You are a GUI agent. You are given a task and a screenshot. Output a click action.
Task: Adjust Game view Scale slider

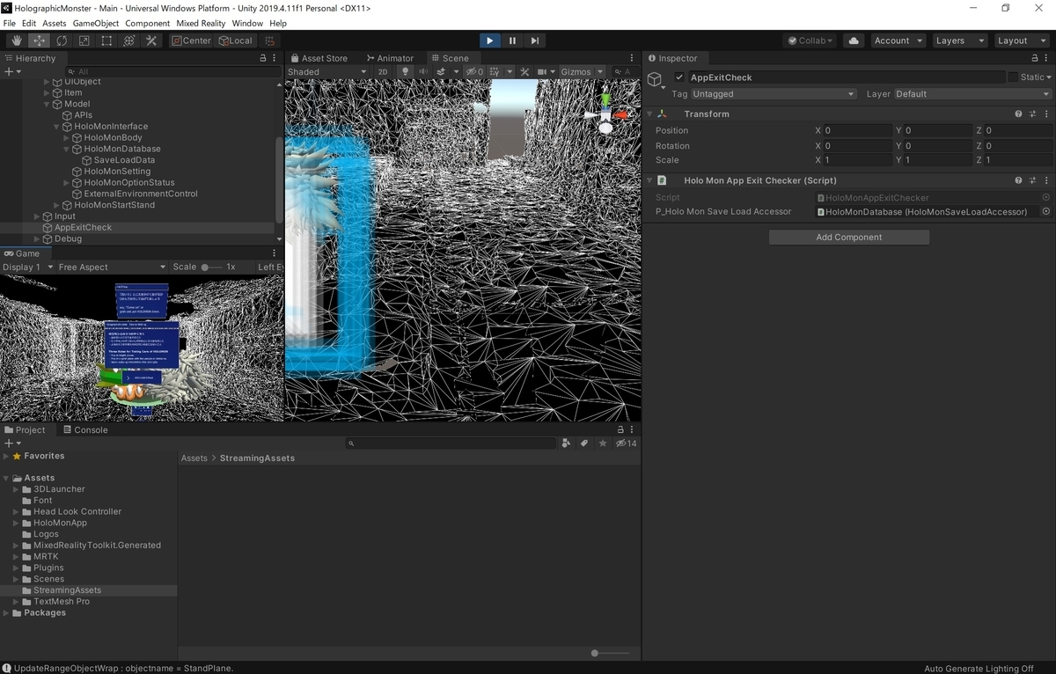point(212,267)
